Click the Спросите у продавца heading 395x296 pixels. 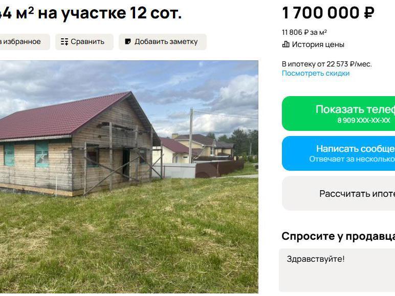(x=338, y=236)
